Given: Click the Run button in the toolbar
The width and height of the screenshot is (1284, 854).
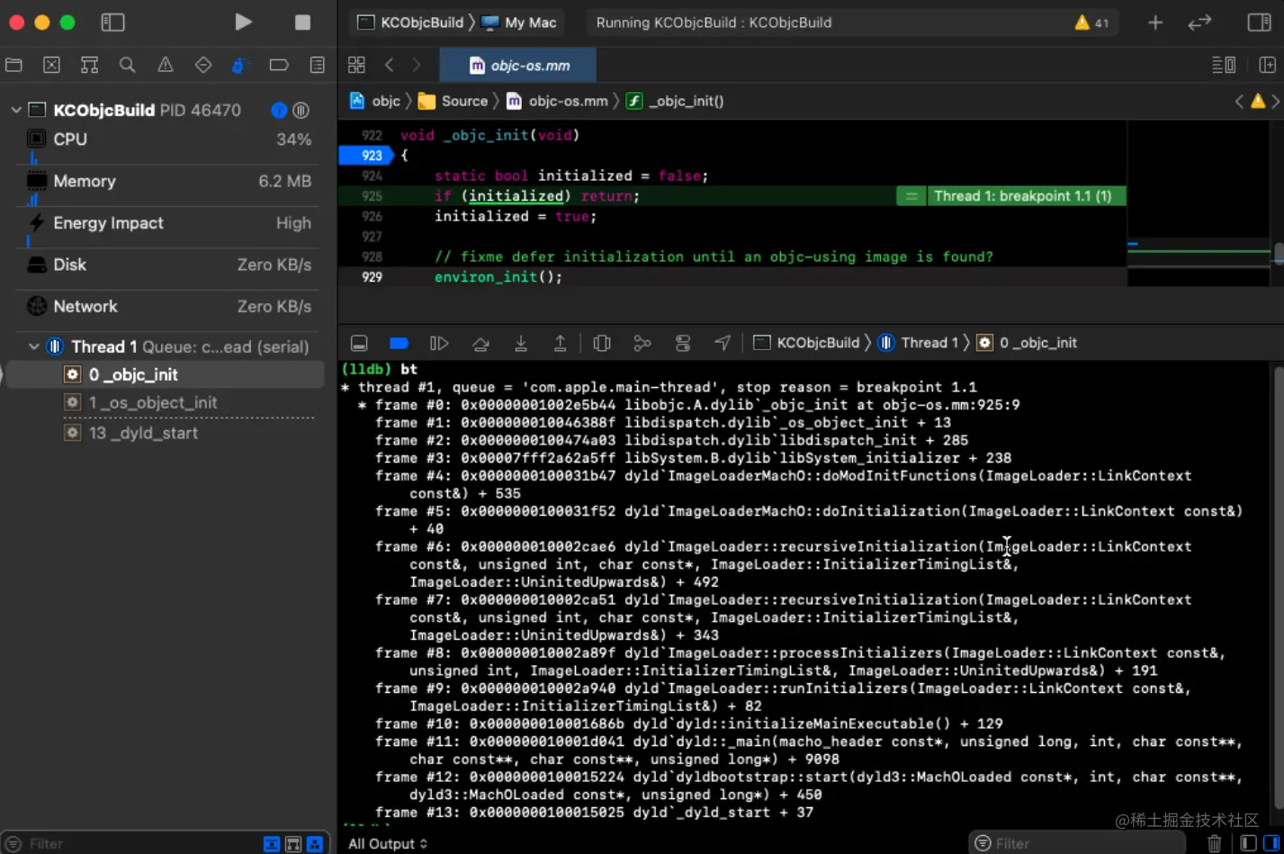Looking at the screenshot, I should coord(243,22).
